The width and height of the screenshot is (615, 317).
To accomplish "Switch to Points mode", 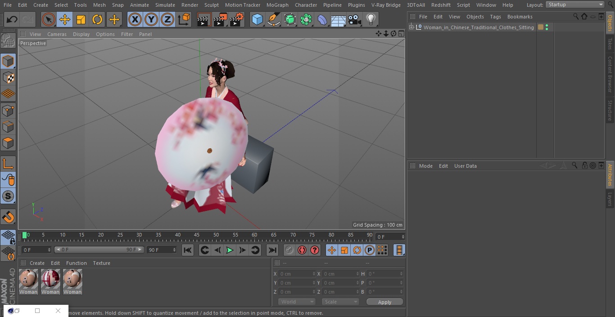I will 8,110.
